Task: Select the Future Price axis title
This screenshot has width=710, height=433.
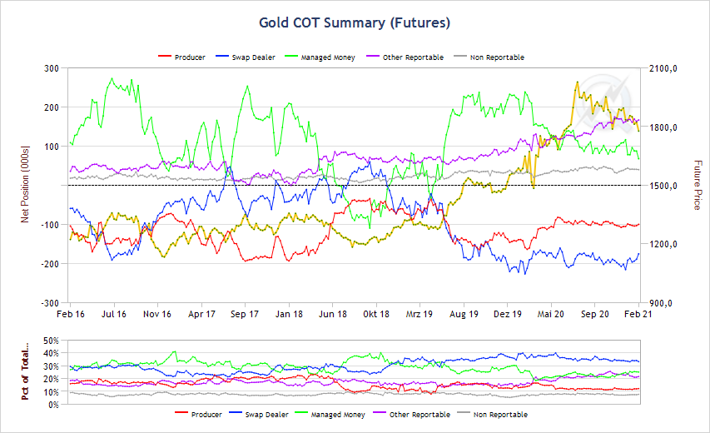Action: [x=698, y=185]
